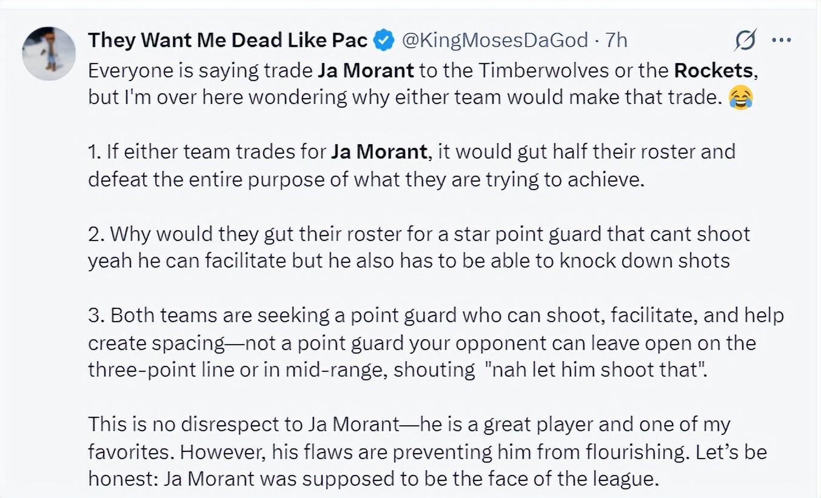Click the "face of the league" line
This screenshot has width=821, height=498.
pyautogui.click(x=373, y=479)
